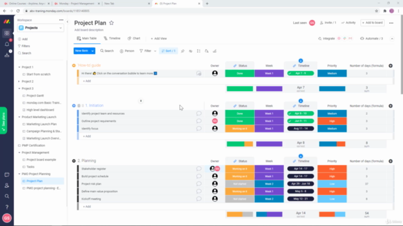Image resolution: width=403 pixels, height=226 pixels.
Task: Click + Add row under Planning group
Action: tap(87, 207)
